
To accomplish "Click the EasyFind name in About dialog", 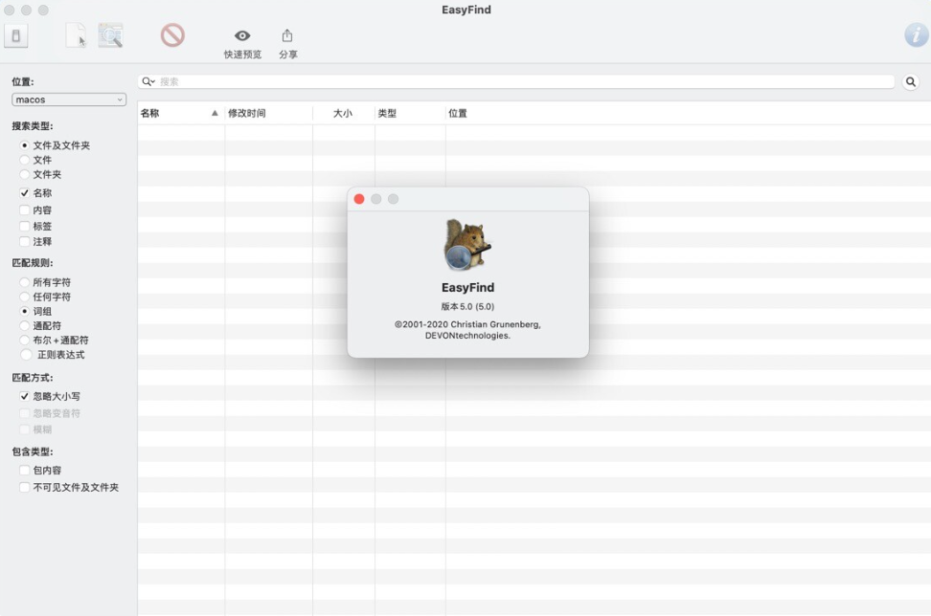I will coord(467,288).
